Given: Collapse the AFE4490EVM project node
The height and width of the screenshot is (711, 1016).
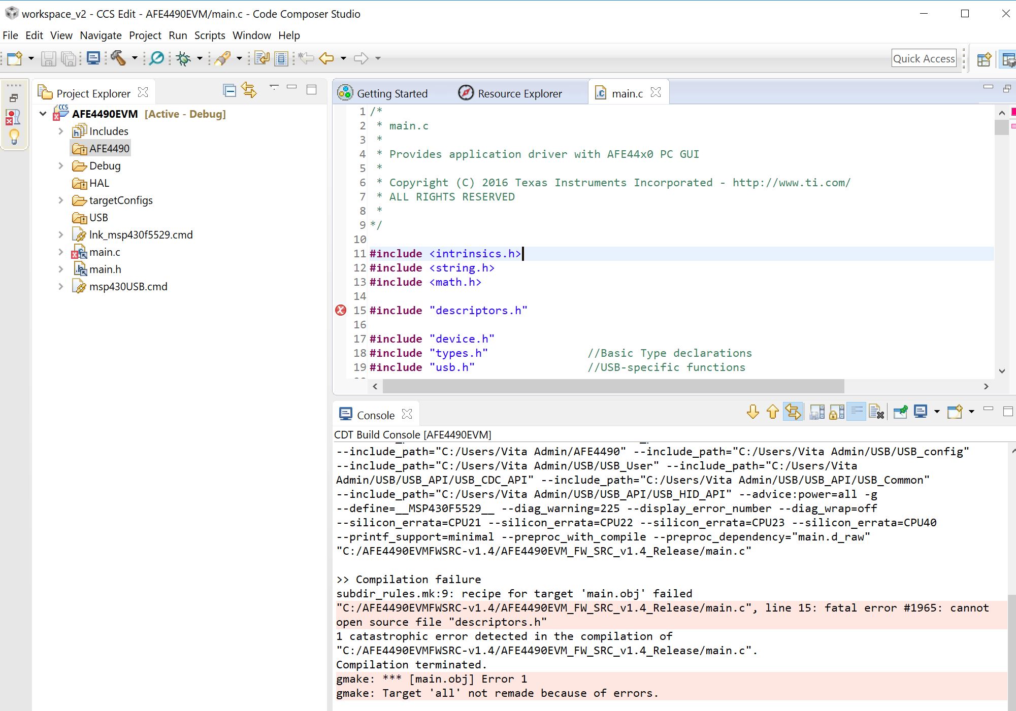Looking at the screenshot, I should click(x=43, y=114).
